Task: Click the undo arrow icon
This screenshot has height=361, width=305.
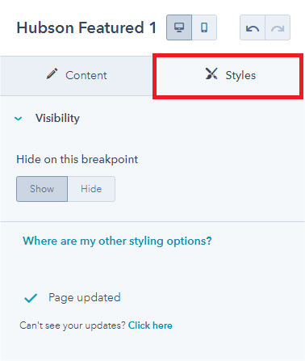Action: pos(253,27)
